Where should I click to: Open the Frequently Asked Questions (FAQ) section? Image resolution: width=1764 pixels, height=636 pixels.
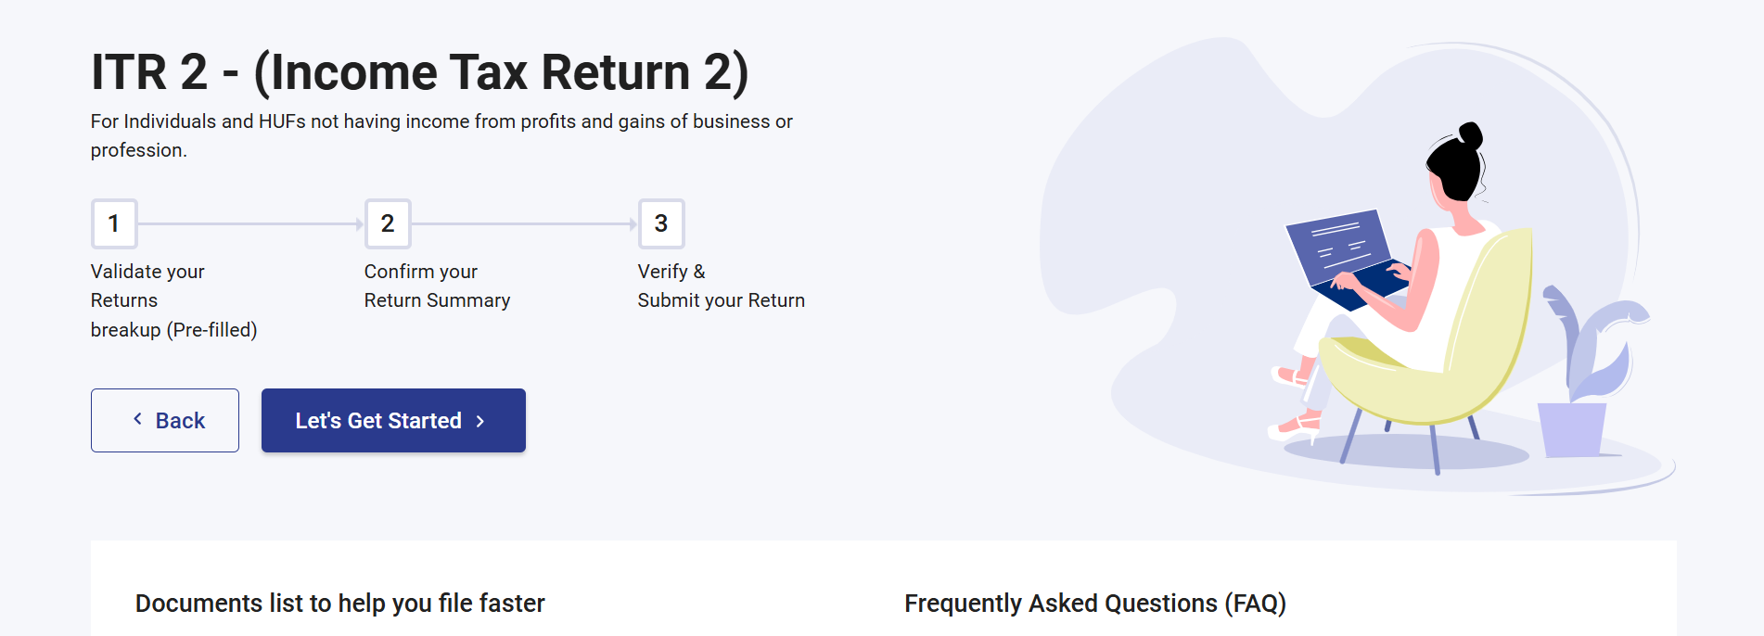pyautogui.click(x=1094, y=604)
